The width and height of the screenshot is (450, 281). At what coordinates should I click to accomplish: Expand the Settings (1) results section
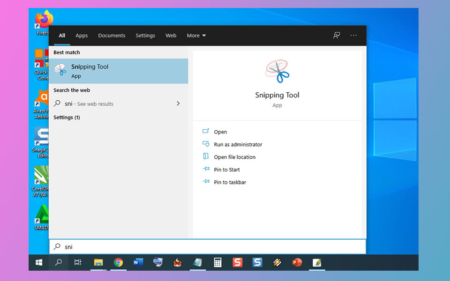click(x=67, y=117)
